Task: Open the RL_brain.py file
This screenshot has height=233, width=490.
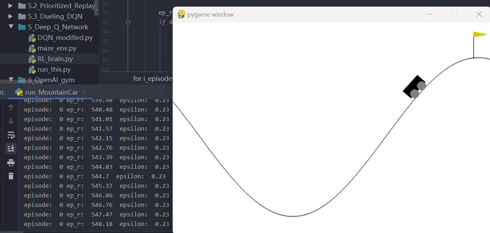Action: 55,59
